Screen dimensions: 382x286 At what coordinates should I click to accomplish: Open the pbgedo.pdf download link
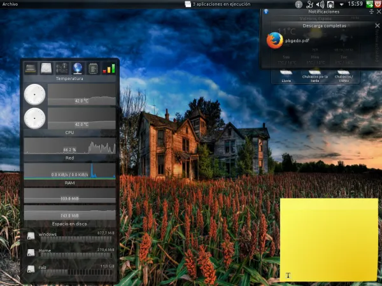[x=297, y=40]
